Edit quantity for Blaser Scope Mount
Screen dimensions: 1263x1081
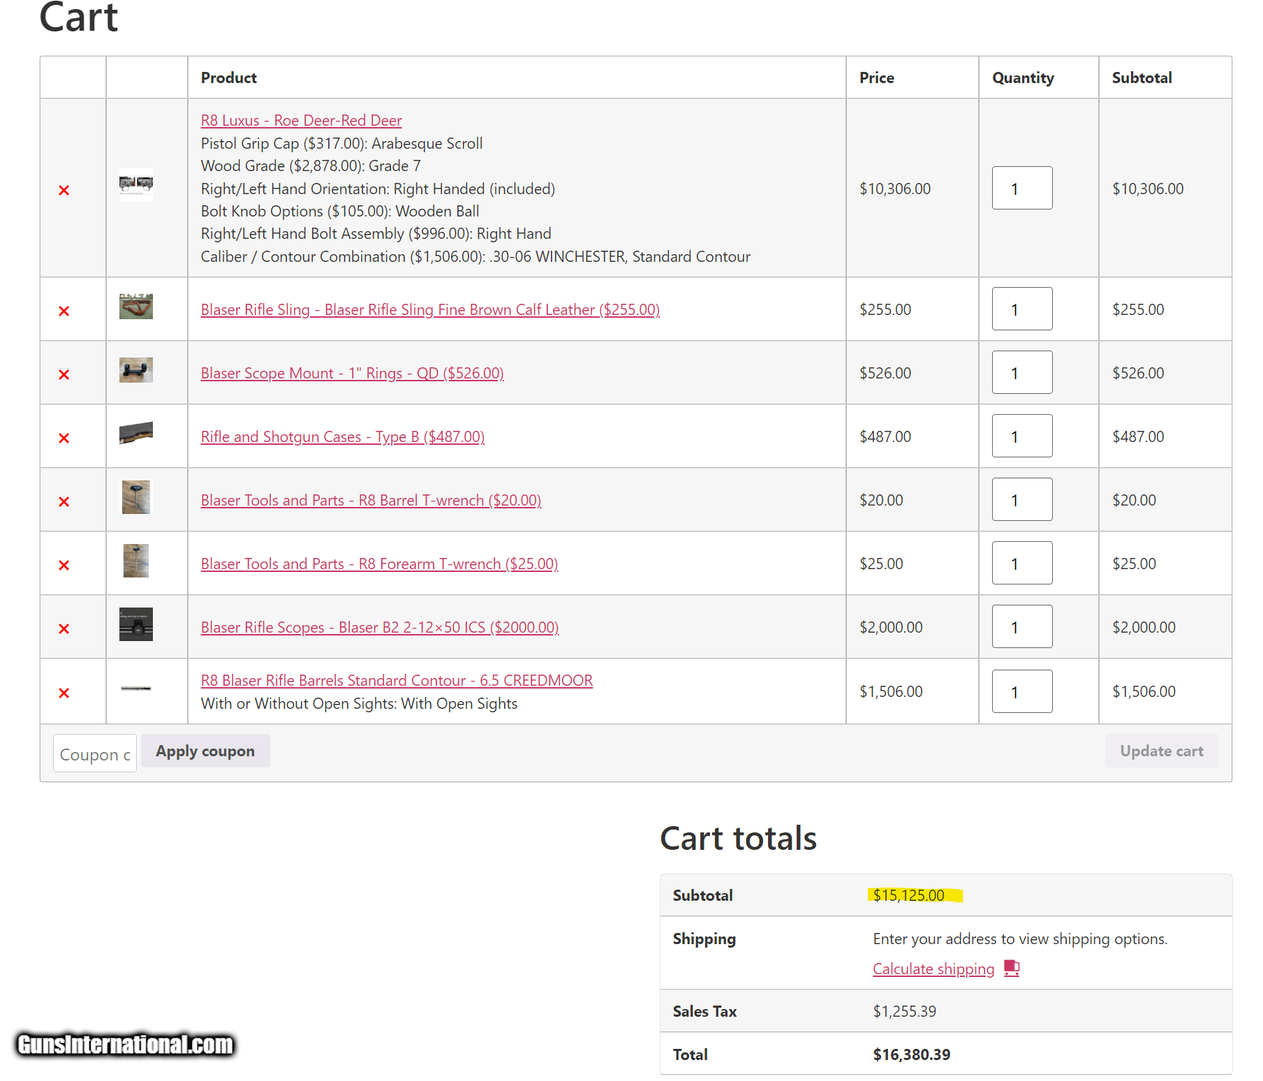click(x=1021, y=372)
